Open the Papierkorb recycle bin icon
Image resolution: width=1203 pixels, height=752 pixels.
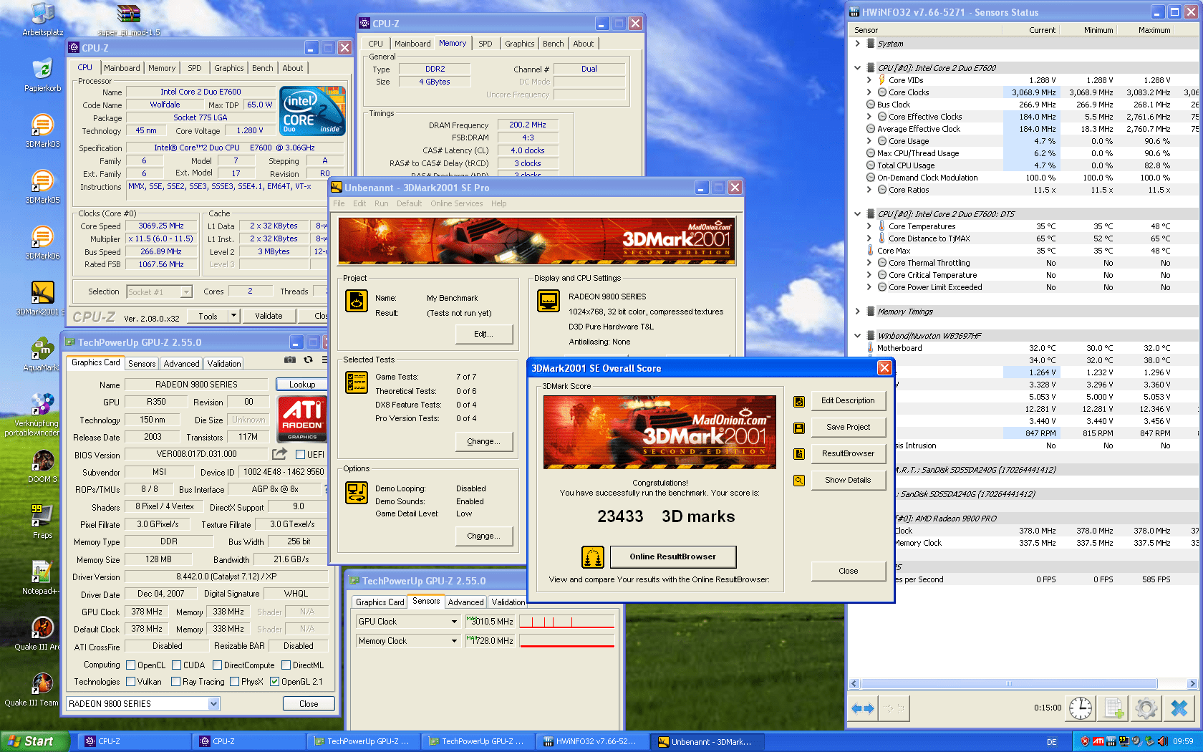[x=42, y=75]
